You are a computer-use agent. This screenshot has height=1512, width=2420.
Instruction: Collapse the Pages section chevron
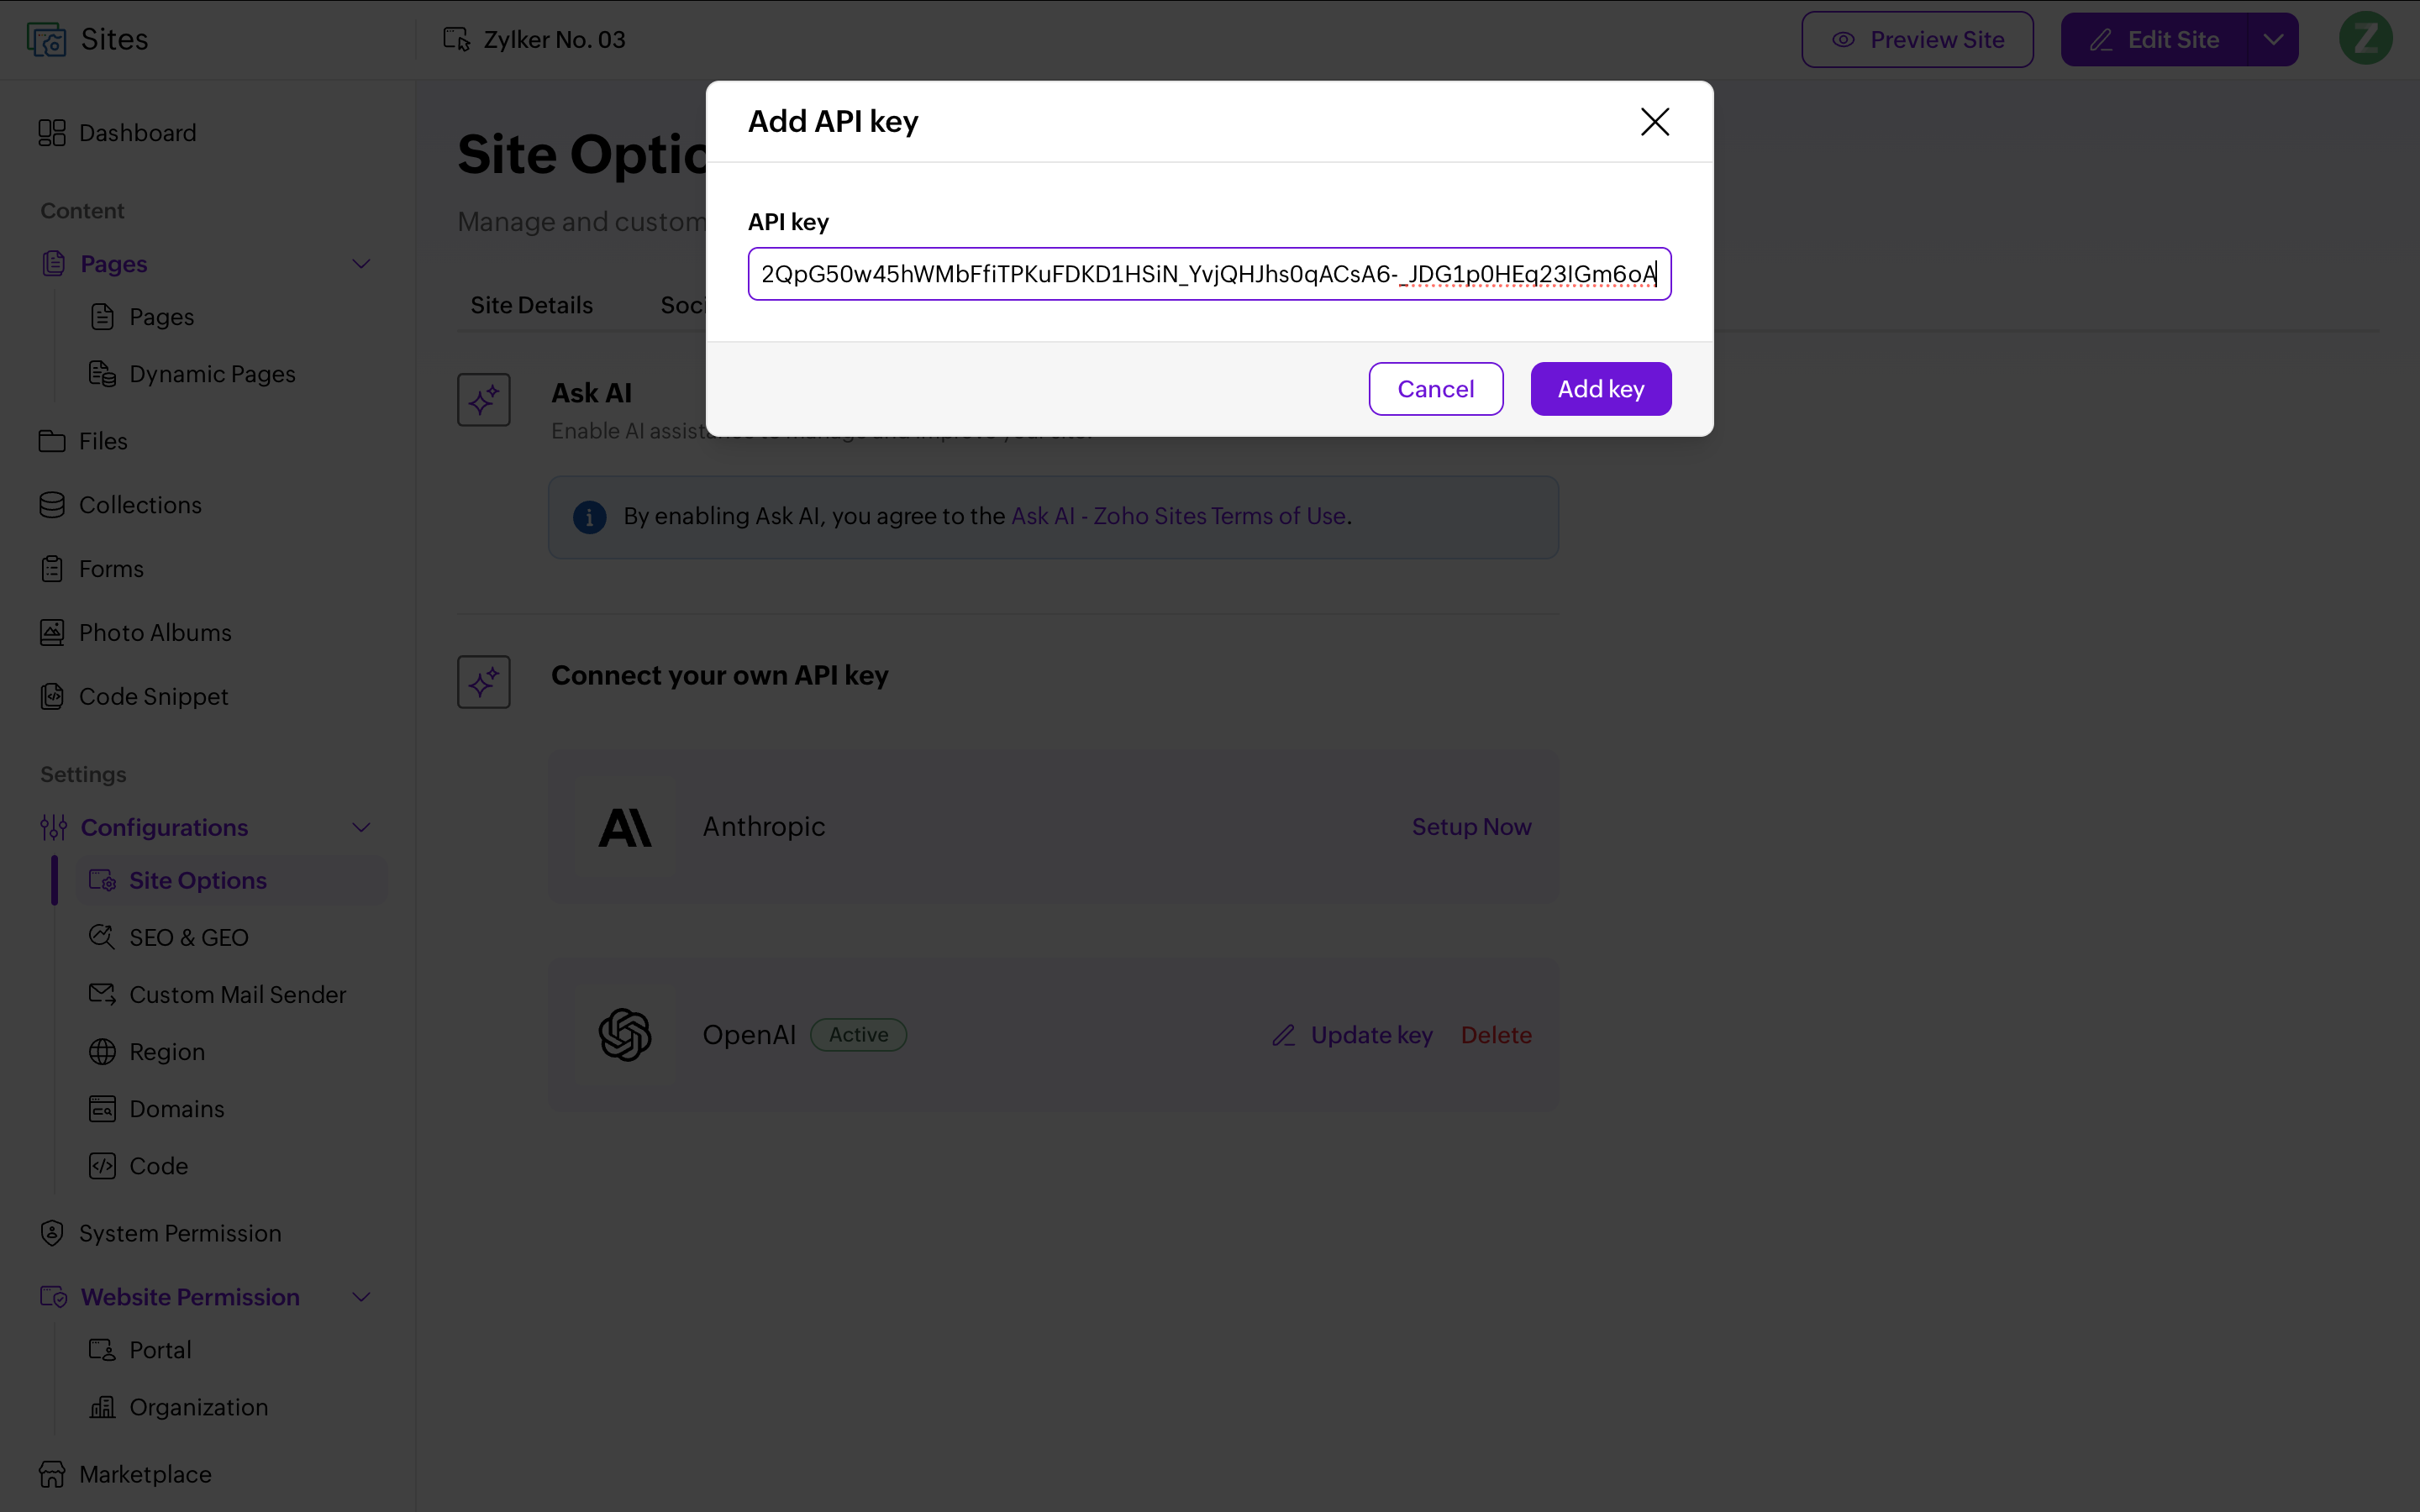pyautogui.click(x=362, y=264)
